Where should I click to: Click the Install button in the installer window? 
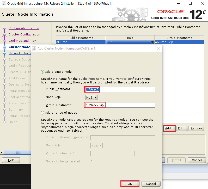click(176, 160)
